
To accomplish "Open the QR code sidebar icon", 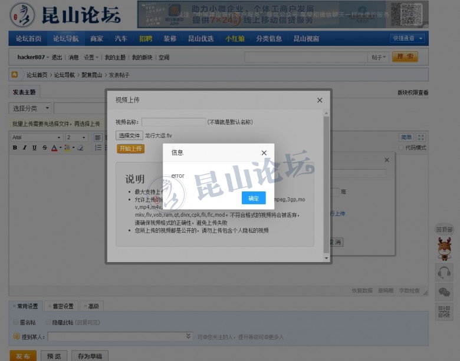I will point(443,312).
